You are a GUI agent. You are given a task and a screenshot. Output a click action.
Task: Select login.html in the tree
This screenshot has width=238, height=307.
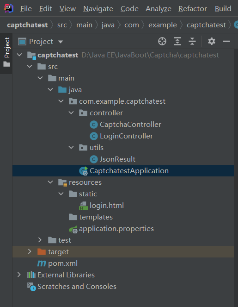coord(107,206)
